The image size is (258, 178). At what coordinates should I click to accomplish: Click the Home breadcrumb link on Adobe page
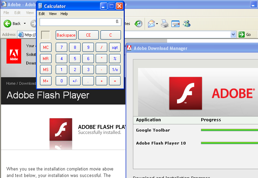[11, 83]
